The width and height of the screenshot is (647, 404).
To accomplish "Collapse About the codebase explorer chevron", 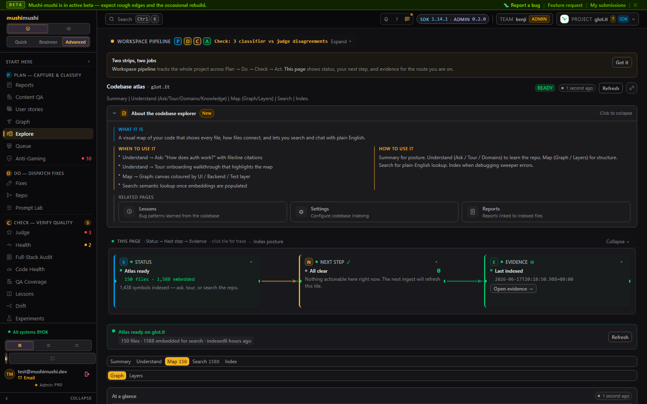I will coord(114,114).
